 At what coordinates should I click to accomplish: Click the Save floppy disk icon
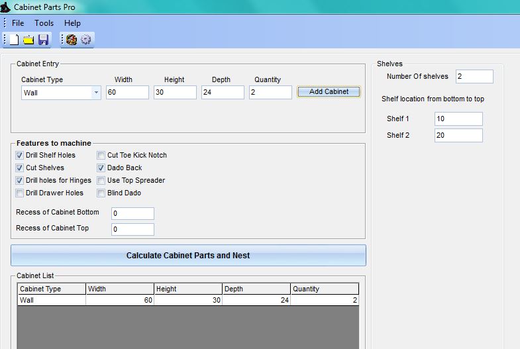point(43,40)
